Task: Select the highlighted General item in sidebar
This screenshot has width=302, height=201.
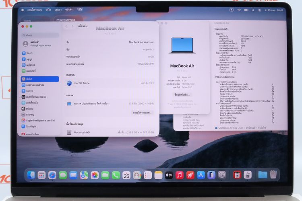Action: pyautogui.click(x=40, y=79)
